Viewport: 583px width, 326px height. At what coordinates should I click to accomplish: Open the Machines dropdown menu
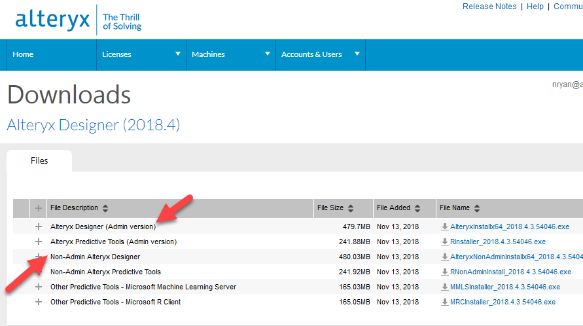point(231,54)
